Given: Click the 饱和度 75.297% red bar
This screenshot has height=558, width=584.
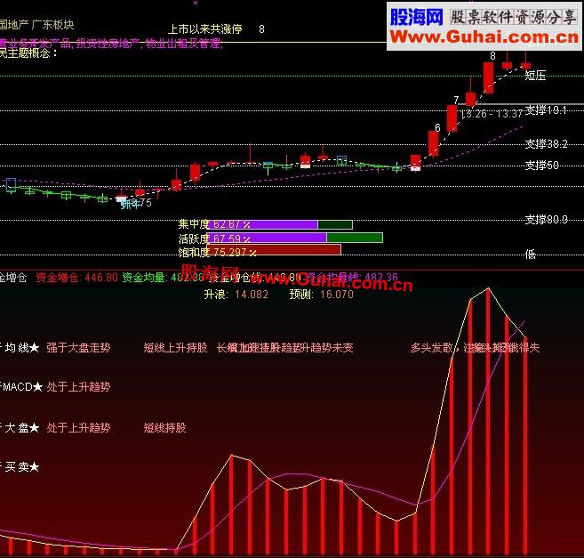Looking at the screenshot, I should pyautogui.click(x=274, y=250).
